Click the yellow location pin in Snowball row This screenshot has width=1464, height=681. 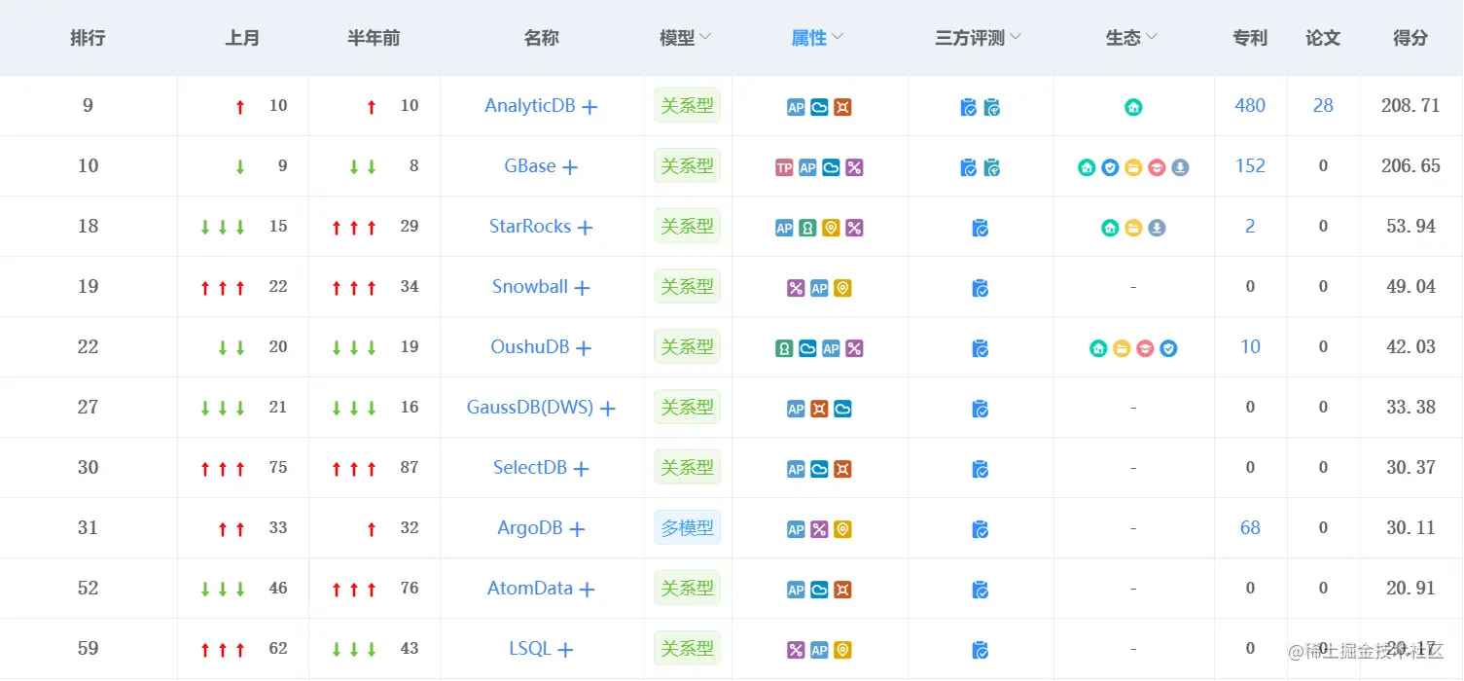[842, 288]
